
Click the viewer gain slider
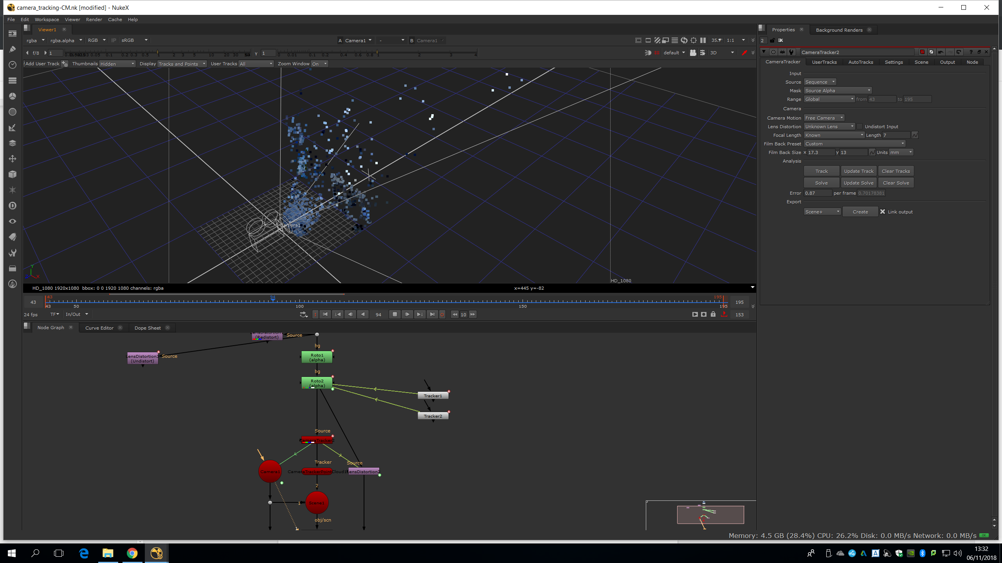tap(157, 53)
